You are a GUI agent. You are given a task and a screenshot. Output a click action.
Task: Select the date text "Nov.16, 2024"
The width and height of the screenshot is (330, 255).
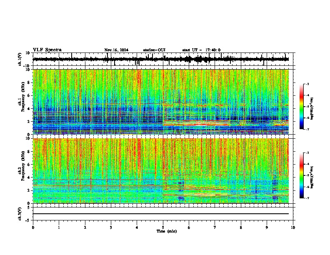(x=116, y=50)
